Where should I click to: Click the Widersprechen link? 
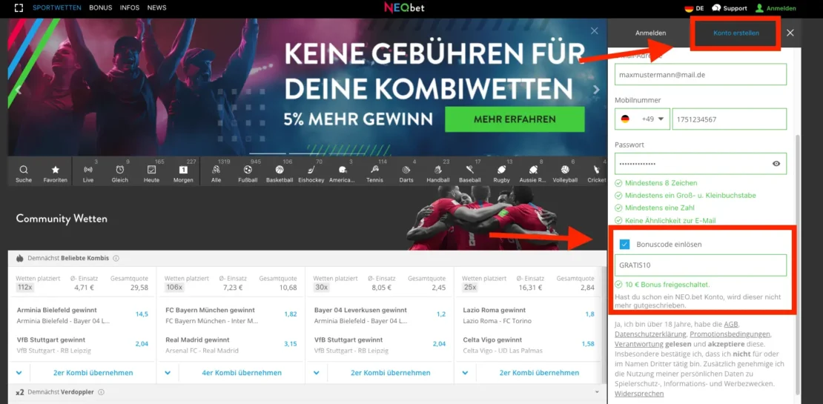click(x=639, y=394)
